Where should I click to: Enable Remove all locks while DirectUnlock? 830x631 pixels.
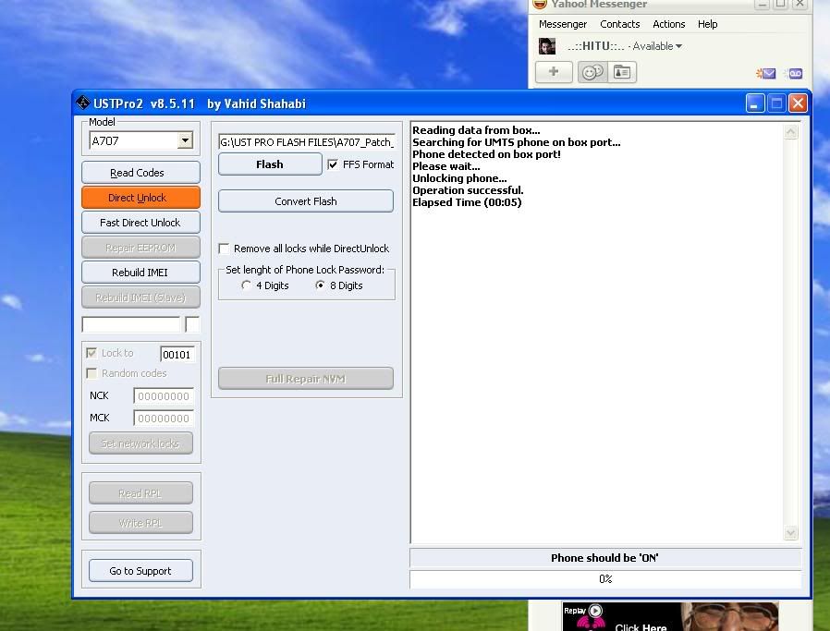tap(224, 249)
